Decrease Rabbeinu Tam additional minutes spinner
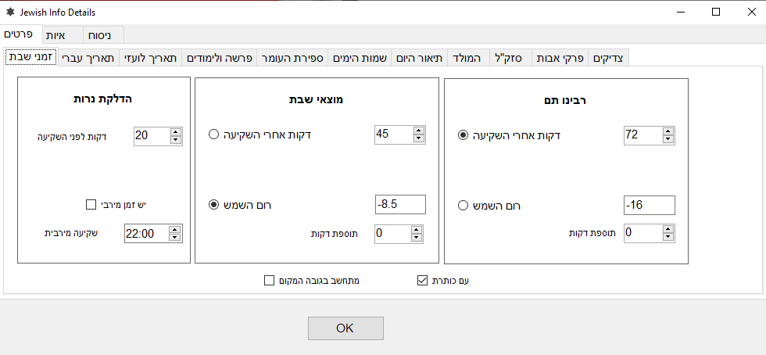The image size is (766, 355). tap(668, 237)
